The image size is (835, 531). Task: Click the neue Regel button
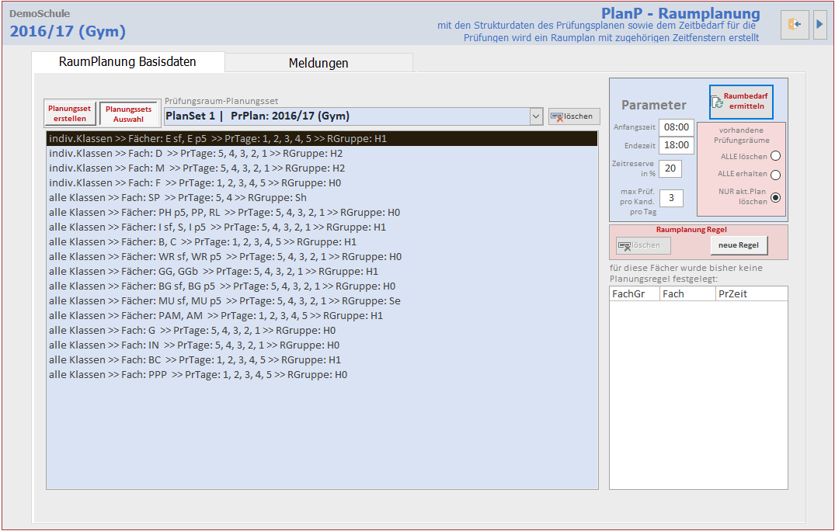point(738,245)
